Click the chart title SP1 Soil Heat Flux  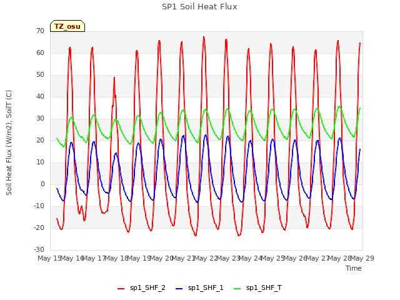tap(199, 7)
